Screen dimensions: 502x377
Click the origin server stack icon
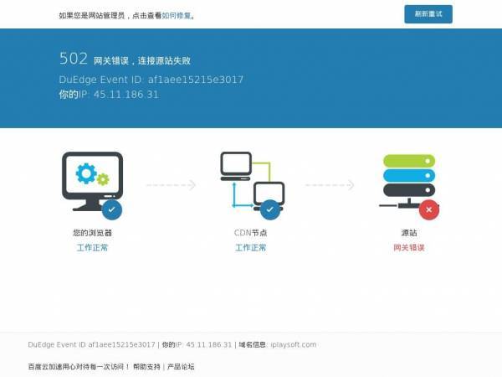coord(409,181)
